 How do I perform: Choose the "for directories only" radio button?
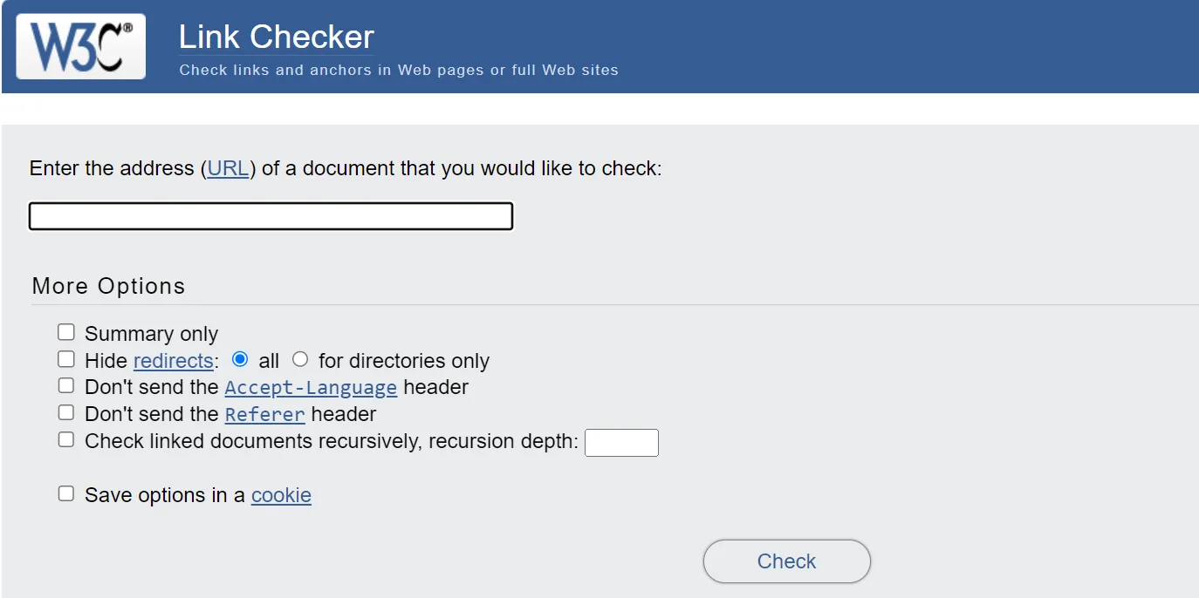[300, 359]
